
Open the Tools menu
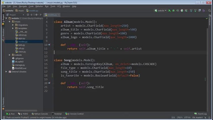[x=53, y=6]
